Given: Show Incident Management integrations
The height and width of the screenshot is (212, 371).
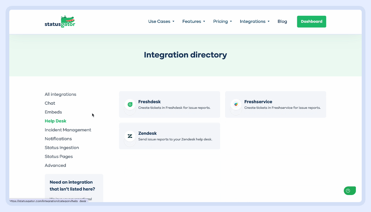Looking at the screenshot, I should pos(68,130).
